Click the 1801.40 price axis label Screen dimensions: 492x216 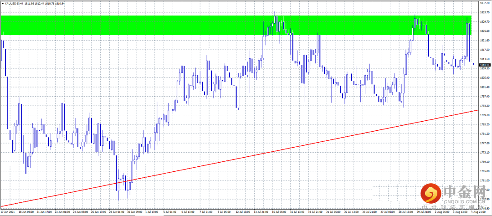pos(485,87)
